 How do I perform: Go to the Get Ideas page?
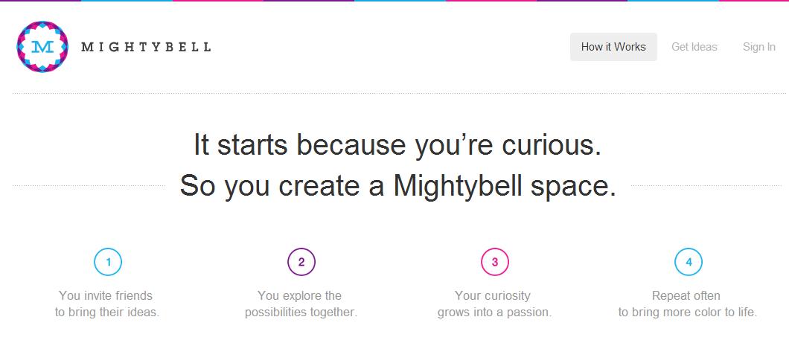point(694,47)
